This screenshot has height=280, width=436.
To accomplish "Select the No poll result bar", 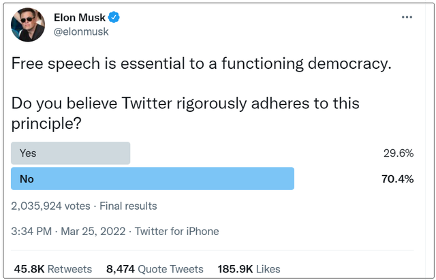I will pyautogui.click(x=153, y=178).
